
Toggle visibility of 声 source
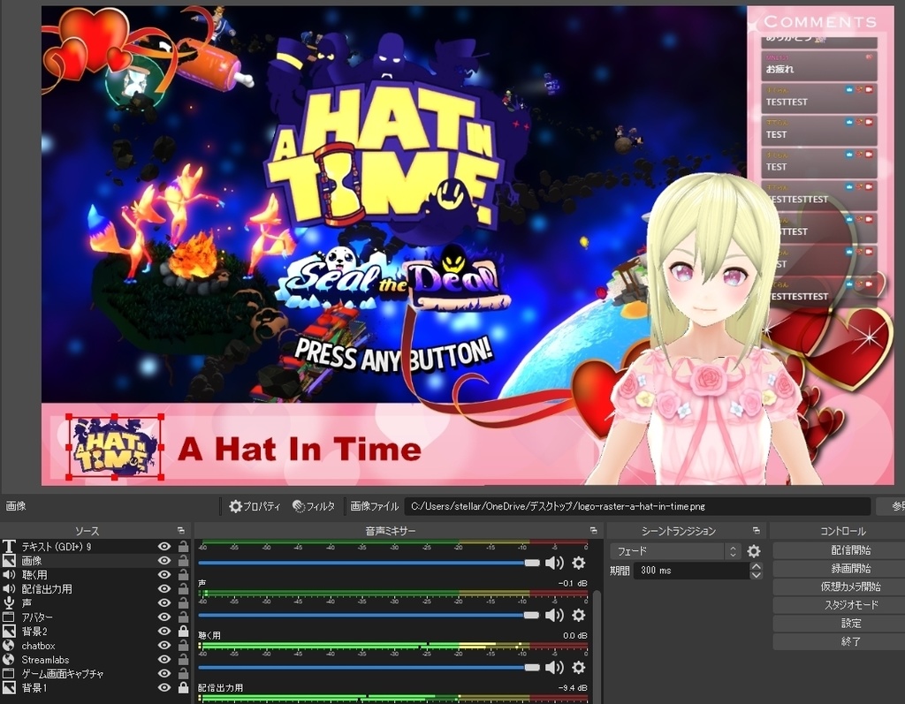164,603
